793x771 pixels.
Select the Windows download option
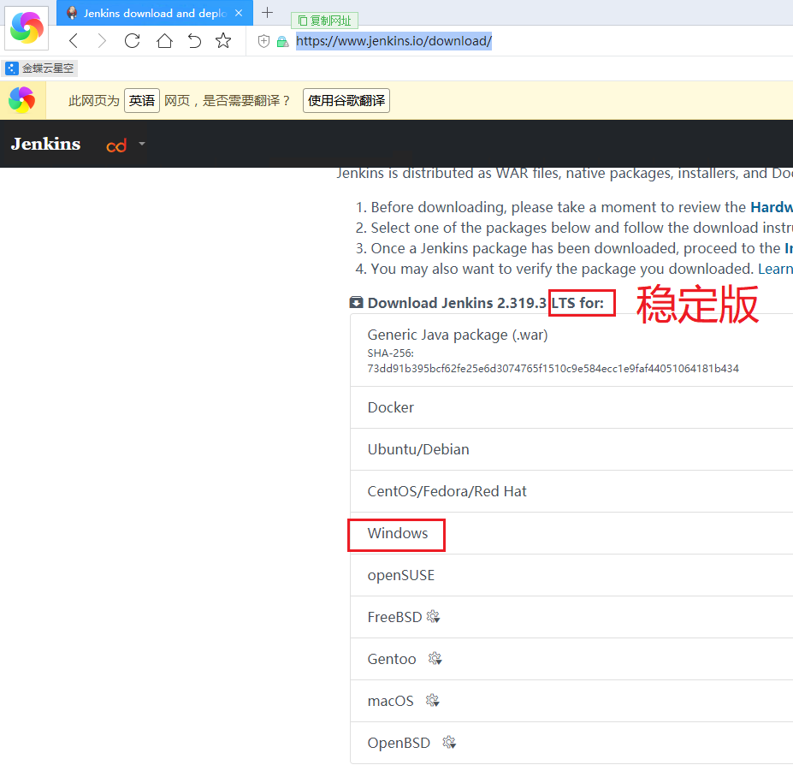571,534
